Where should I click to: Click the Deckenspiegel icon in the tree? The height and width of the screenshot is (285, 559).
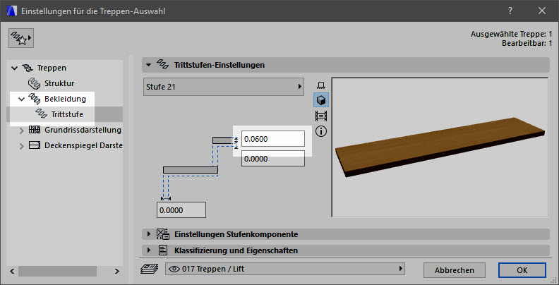point(34,145)
